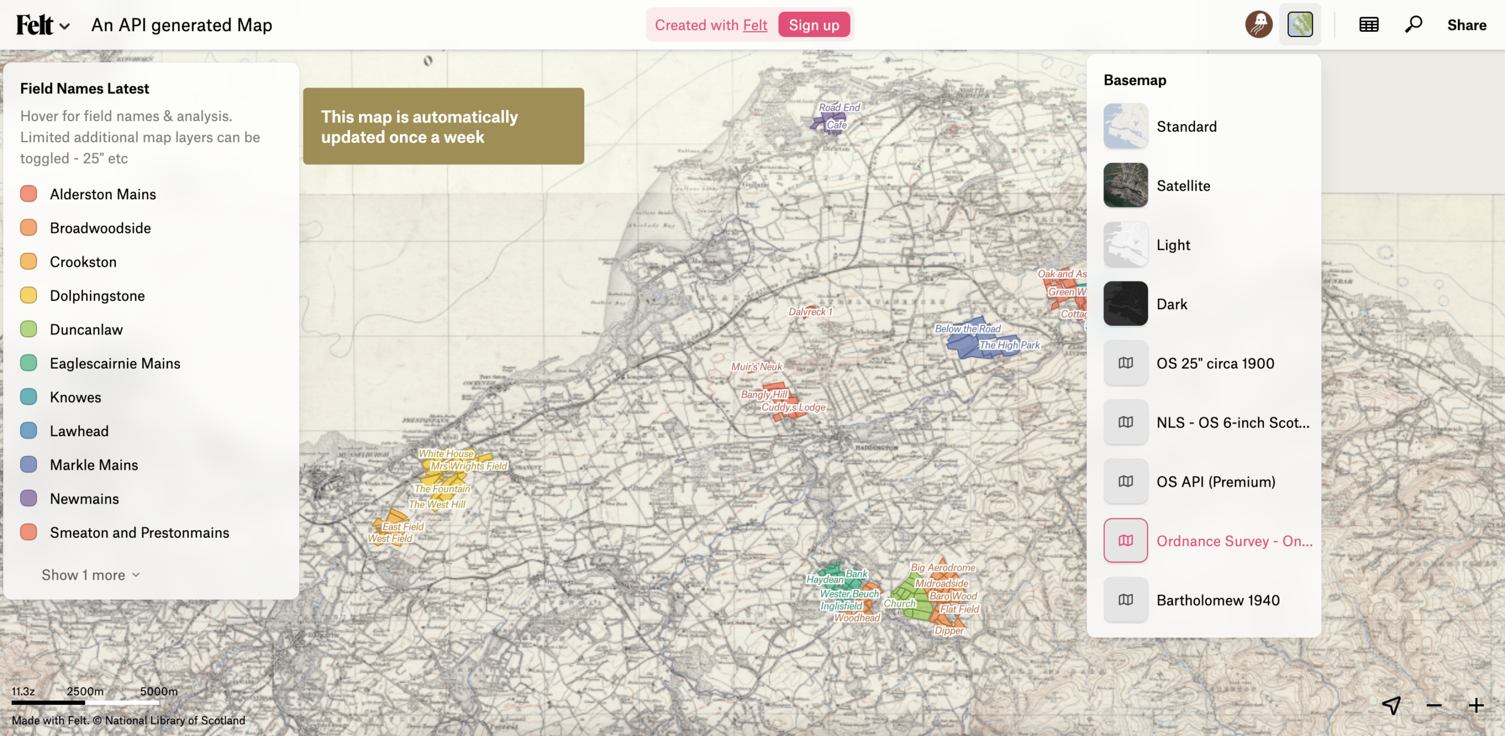The height and width of the screenshot is (736, 1505).
Task: Zoom out with the minus icon
Action: [x=1434, y=705]
